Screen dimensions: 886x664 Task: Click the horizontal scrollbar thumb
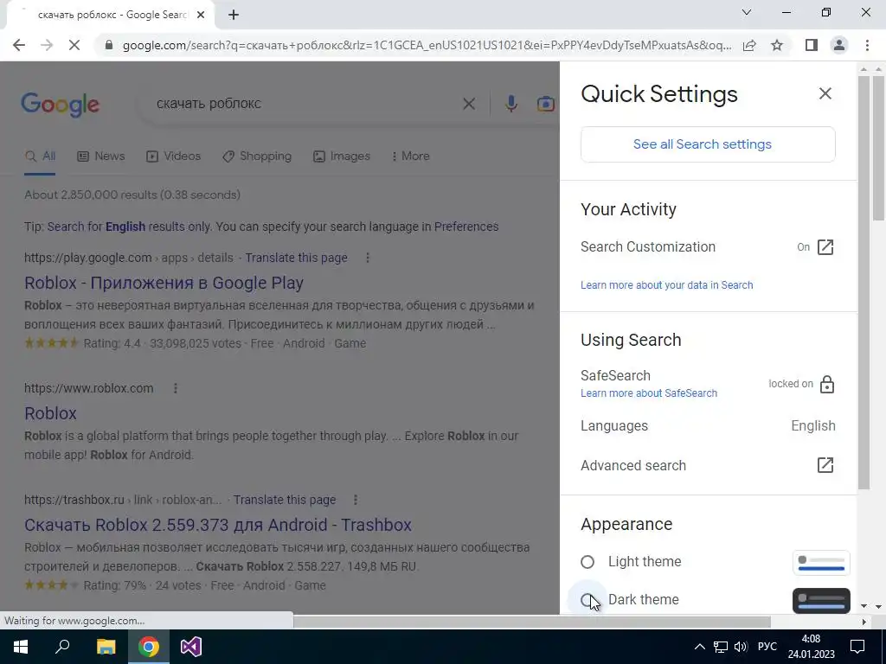[x=531, y=622]
